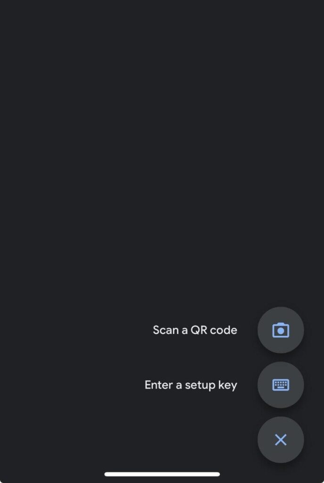Open QR scanner via round camera button
This screenshot has height=483, width=324.
[x=281, y=330]
